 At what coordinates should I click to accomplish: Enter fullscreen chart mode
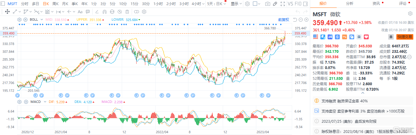282,4
